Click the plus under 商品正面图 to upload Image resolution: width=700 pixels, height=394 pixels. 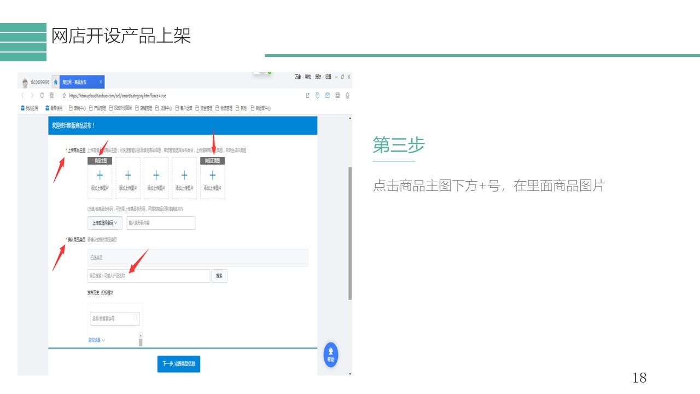[x=213, y=175]
